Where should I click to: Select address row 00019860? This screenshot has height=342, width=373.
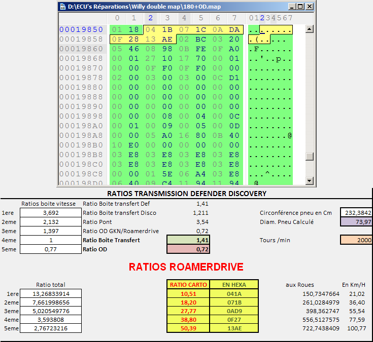point(81,49)
